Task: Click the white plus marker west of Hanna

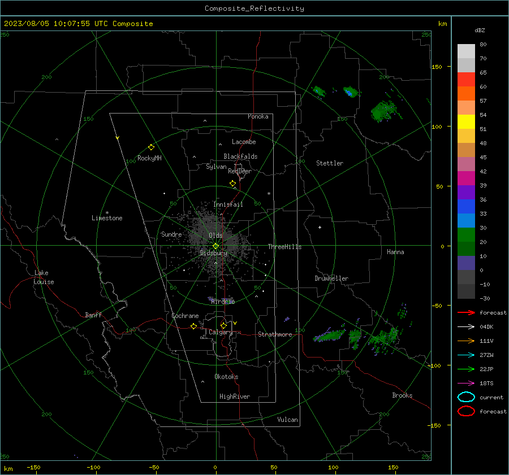Action: click(320, 227)
